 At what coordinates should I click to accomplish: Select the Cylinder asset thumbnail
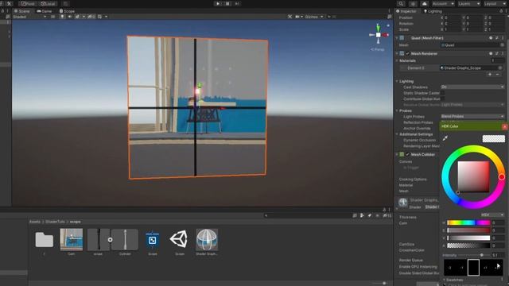coord(126,239)
